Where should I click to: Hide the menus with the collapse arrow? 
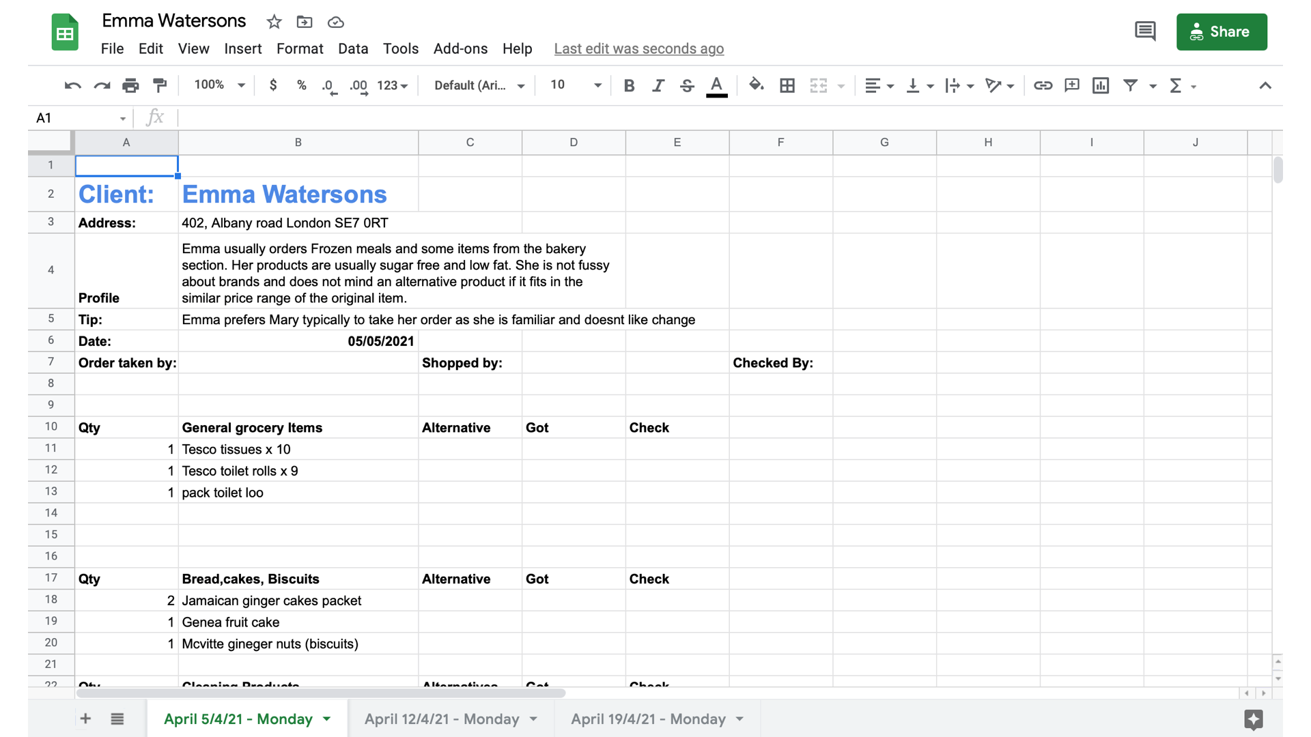[1265, 85]
